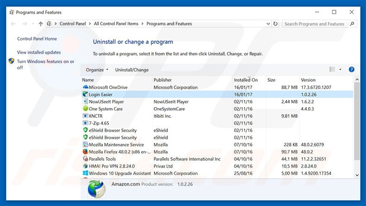Viewport: 366px width, 206px height.
Task: Click scrollbar up arrow in program list
Action: [357, 79]
